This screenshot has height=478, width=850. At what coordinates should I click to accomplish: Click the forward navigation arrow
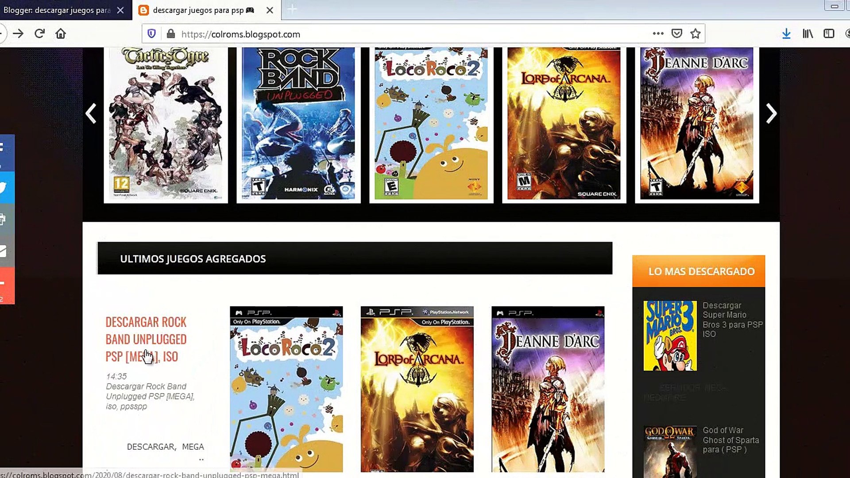point(18,34)
